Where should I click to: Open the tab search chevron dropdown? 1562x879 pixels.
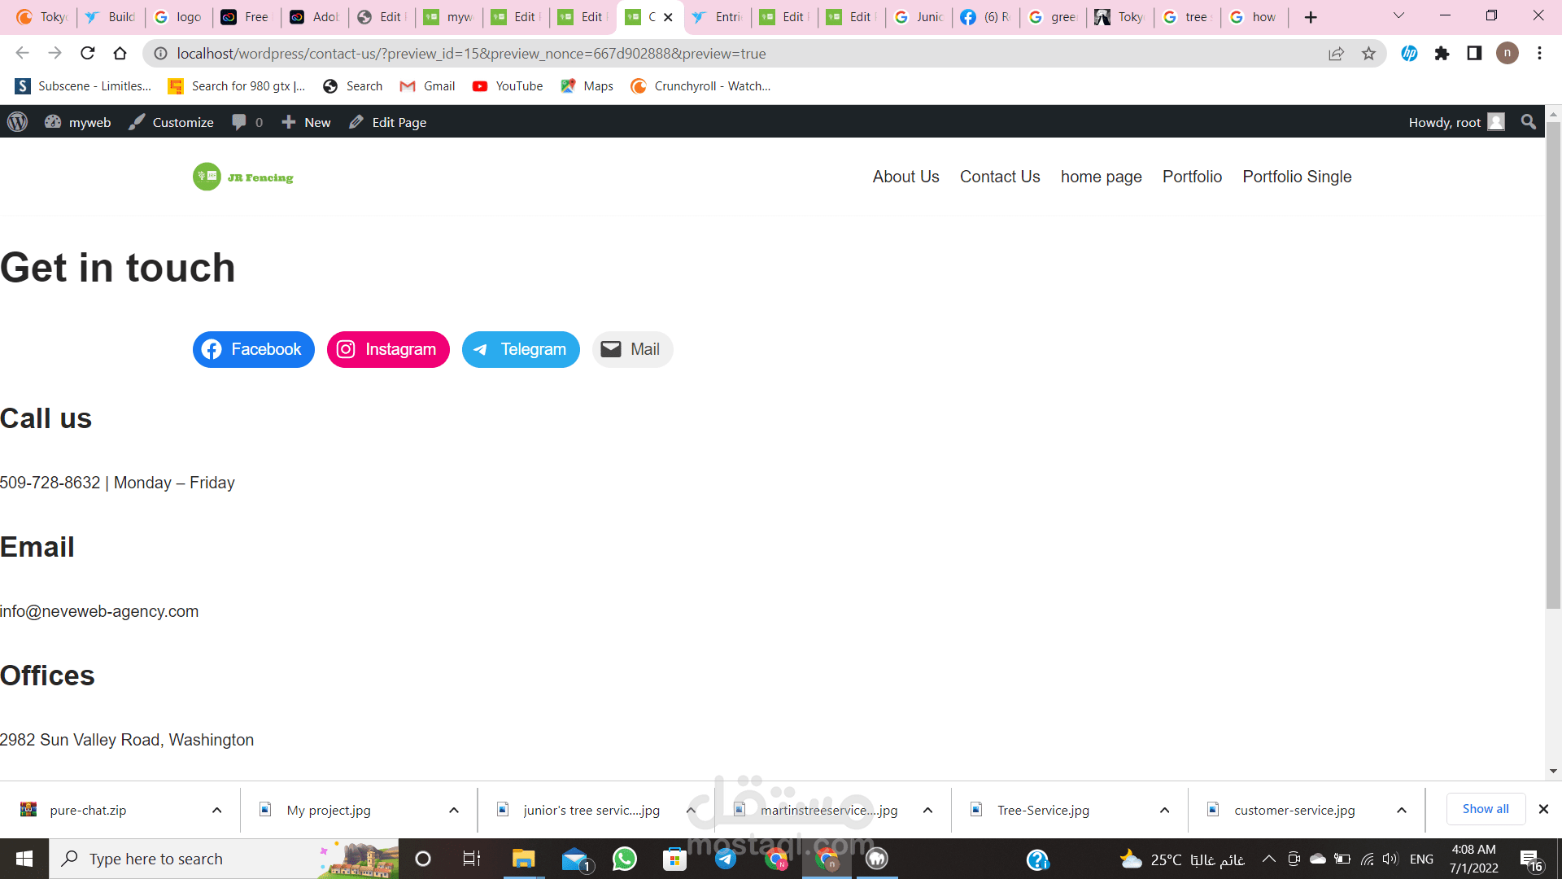1398,16
